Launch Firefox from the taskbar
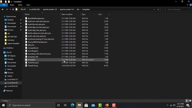This screenshot has width=192, height=108. click(x=107, y=105)
